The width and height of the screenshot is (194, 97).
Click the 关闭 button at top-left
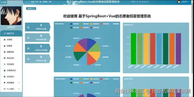[4, 2]
